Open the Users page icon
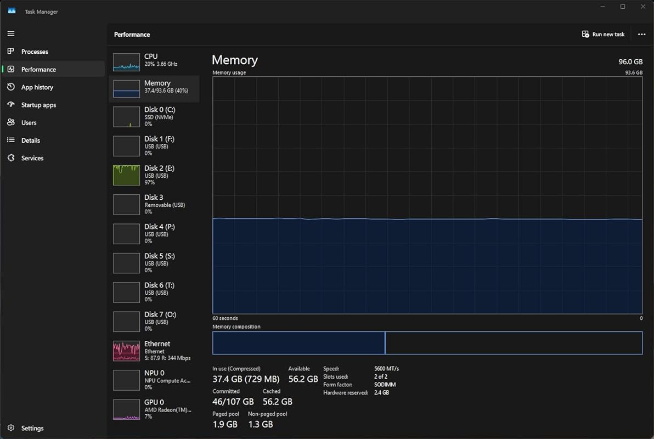This screenshot has width=654, height=439. click(10, 122)
